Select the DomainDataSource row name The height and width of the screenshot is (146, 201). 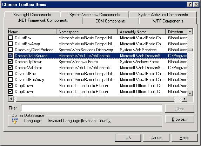click(31, 56)
